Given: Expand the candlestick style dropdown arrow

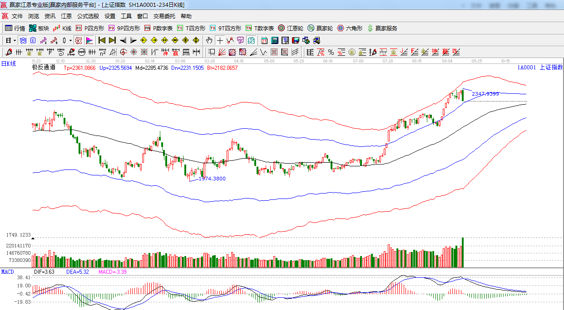Looking at the screenshot, I should pos(70,40).
